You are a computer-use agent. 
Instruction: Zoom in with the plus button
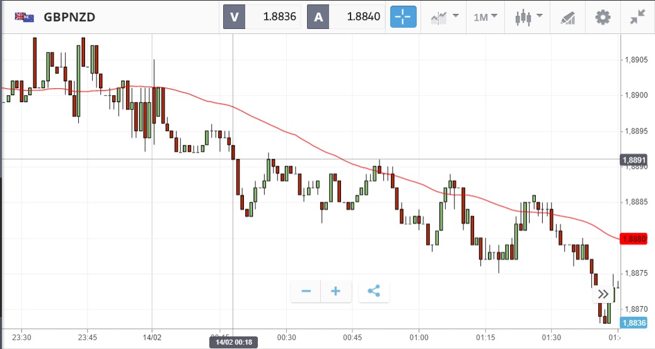point(336,291)
